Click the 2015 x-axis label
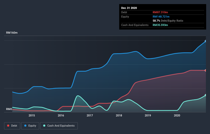 [32, 115]
